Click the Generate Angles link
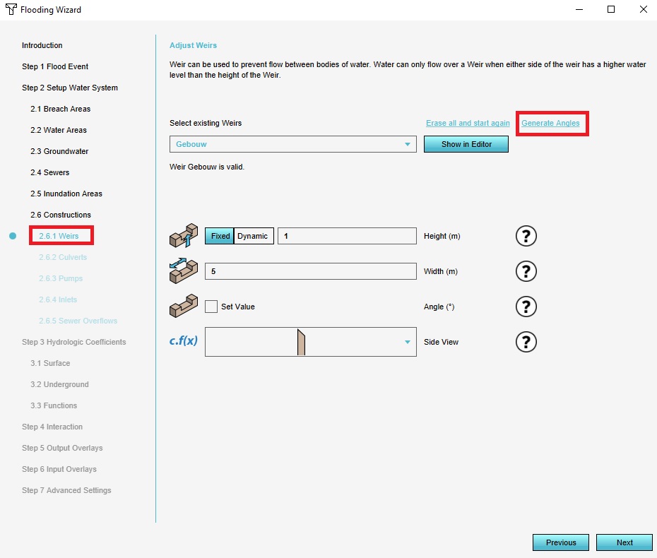657x558 pixels. (550, 123)
